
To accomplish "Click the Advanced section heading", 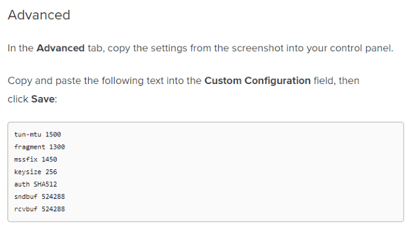I will [39, 15].
